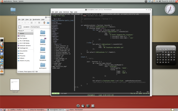Image resolution: width=178 pixels, height=111 pixels.
Task: Open Firefox from the left dock
Action: (2, 47)
